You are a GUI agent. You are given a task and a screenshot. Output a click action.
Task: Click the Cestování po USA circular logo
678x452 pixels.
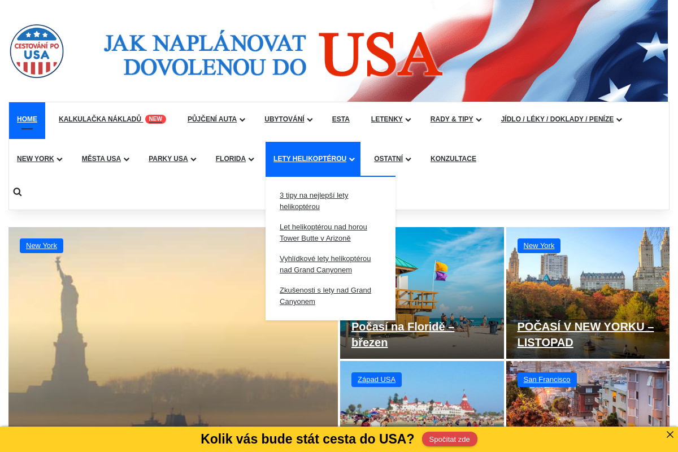(x=37, y=51)
